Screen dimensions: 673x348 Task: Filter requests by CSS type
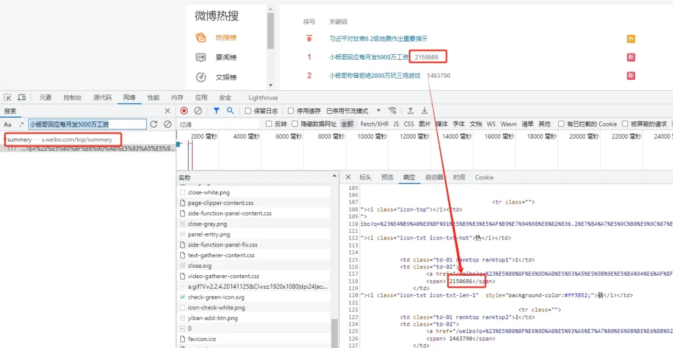(x=409, y=125)
